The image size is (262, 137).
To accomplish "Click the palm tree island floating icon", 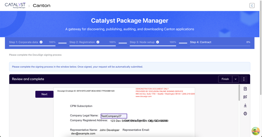I will [256, 131].
